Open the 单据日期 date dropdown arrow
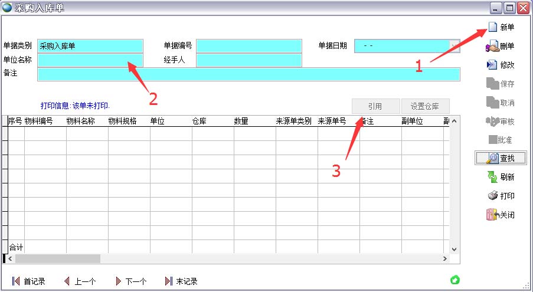The height and width of the screenshot is (292, 533). (x=454, y=46)
